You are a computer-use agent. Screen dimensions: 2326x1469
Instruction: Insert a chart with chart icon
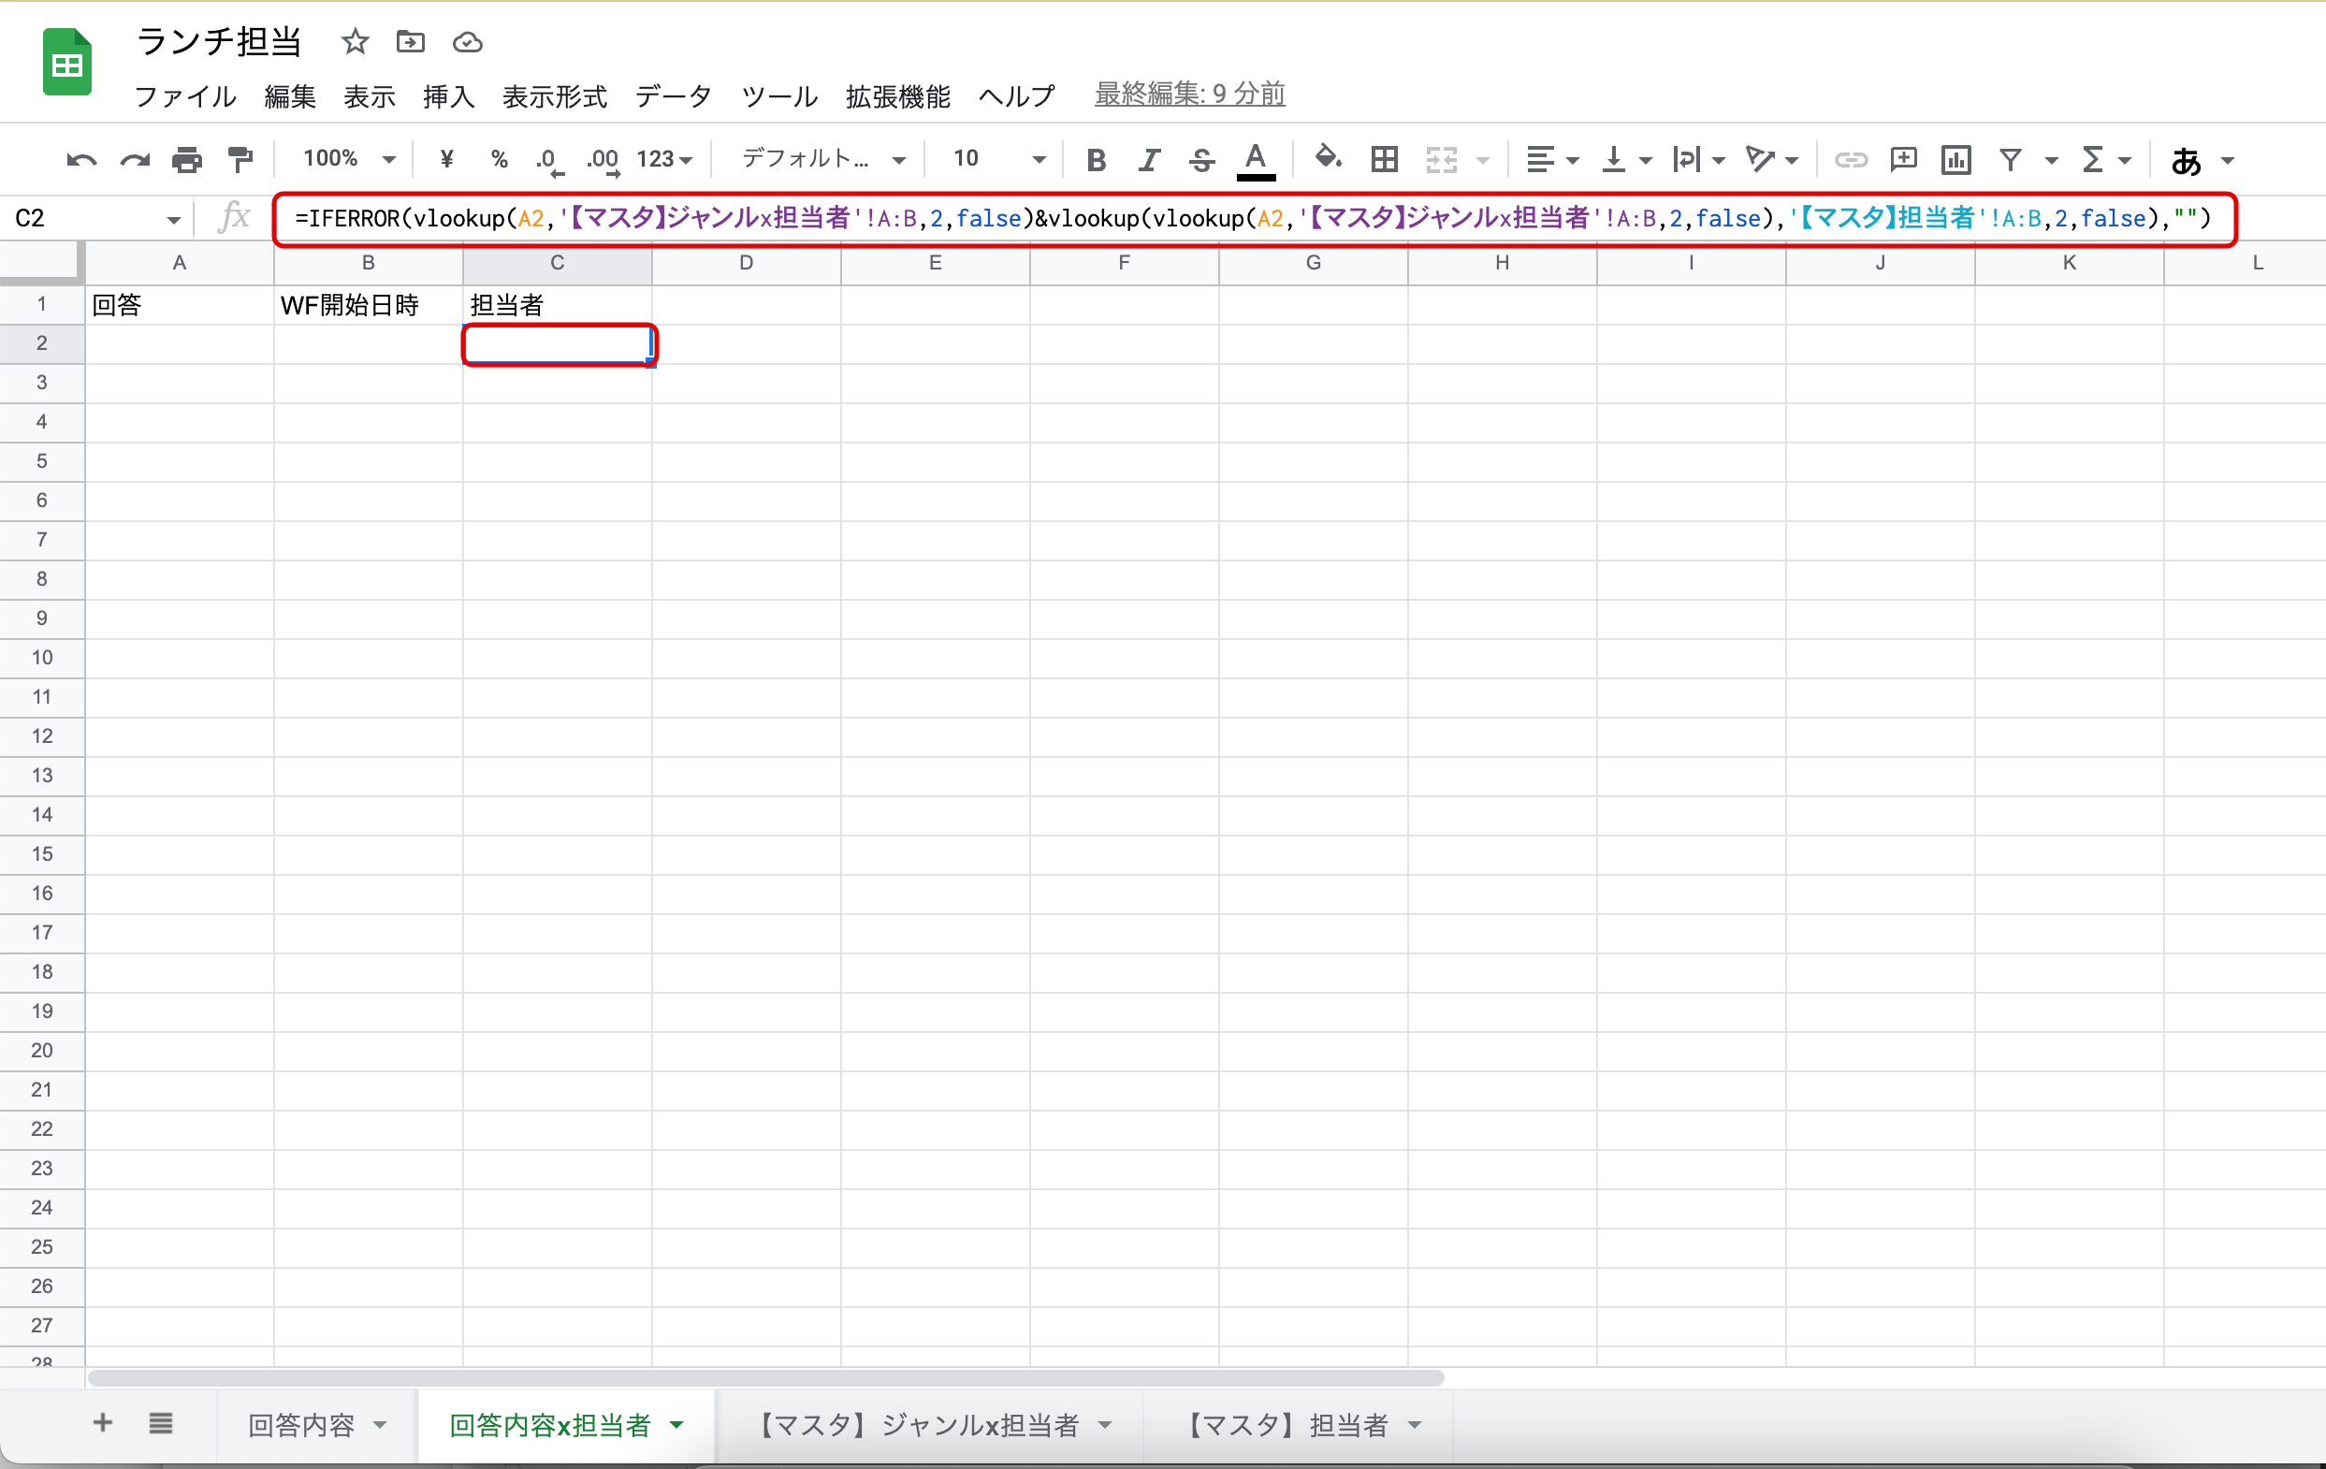click(1956, 159)
